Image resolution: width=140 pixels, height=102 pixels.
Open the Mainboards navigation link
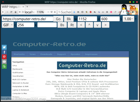coord(17,69)
